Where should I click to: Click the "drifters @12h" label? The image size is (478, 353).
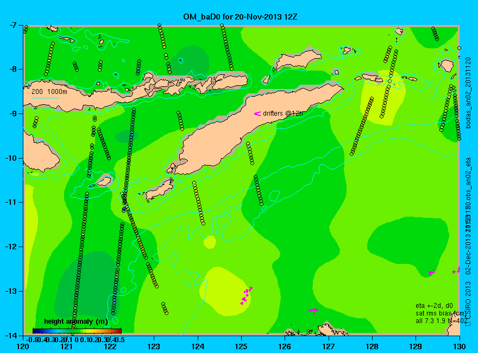tap(283, 114)
